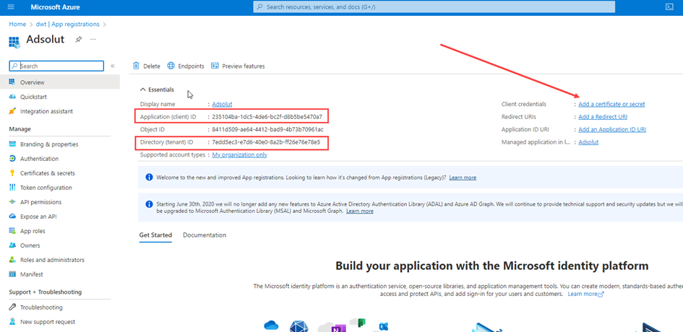
Task: Click the pin icon next to Adsolut
Action: [x=79, y=39]
